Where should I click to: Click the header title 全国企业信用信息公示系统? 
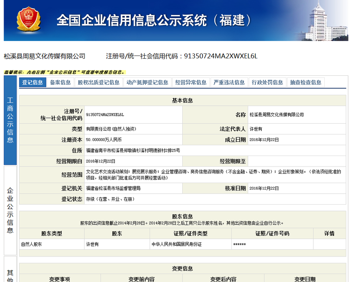pyautogui.click(x=153, y=20)
